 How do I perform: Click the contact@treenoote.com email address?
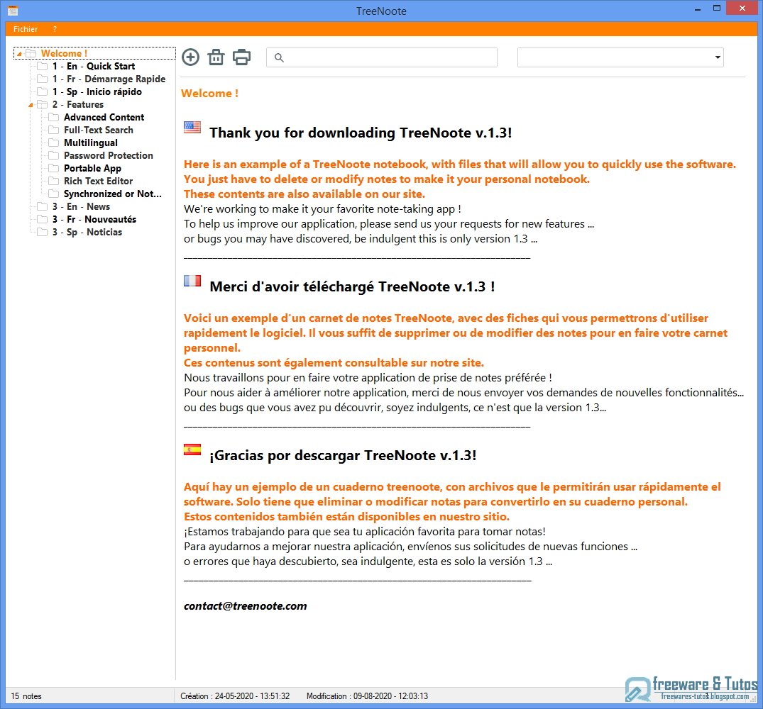[x=246, y=606]
